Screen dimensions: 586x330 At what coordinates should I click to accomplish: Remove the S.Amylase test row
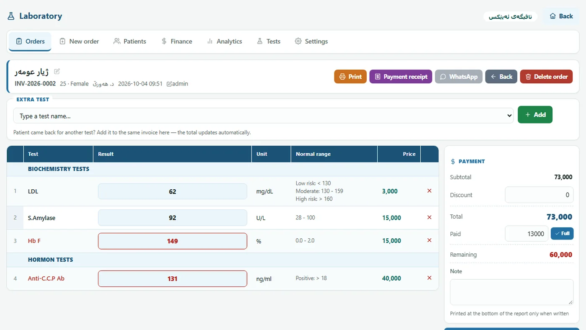[429, 217]
